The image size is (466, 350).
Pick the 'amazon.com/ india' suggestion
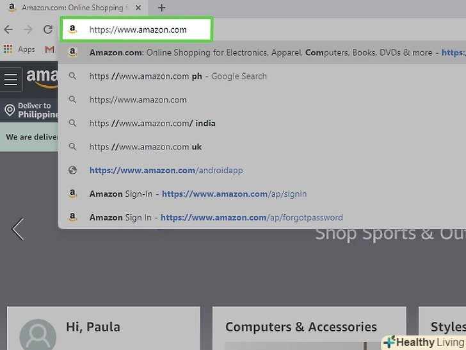(262, 123)
